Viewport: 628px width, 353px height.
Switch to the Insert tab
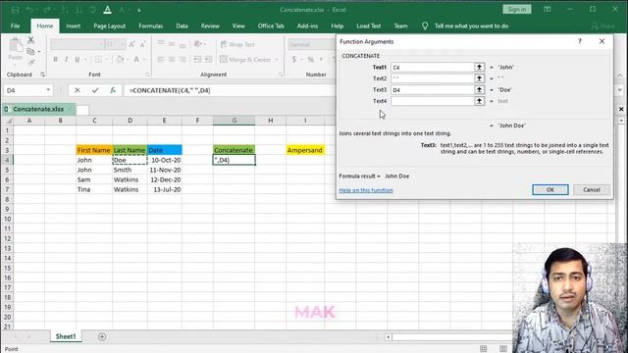[x=73, y=26]
